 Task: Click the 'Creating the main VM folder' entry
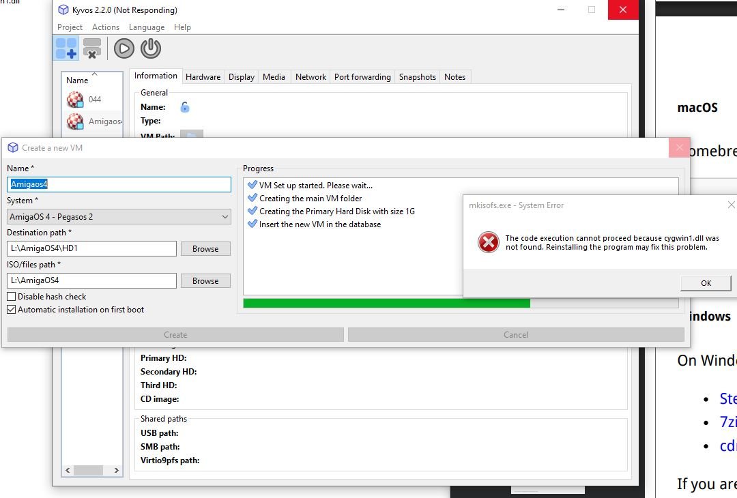(x=305, y=199)
